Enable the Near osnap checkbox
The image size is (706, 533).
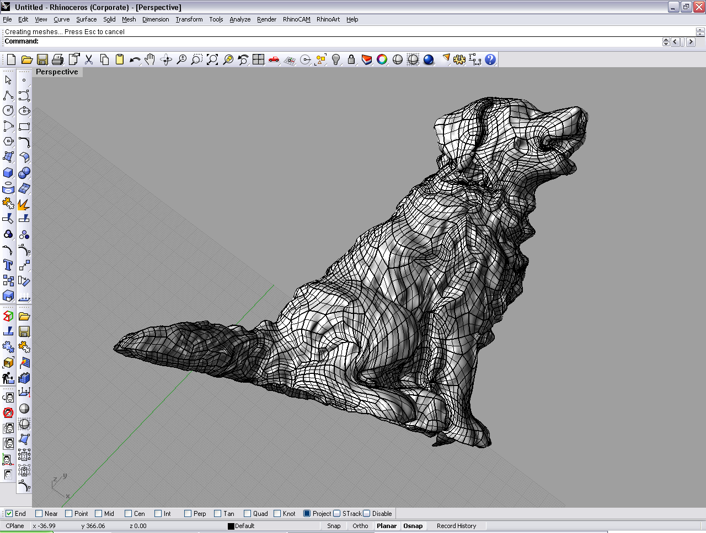[x=39, y=514]
